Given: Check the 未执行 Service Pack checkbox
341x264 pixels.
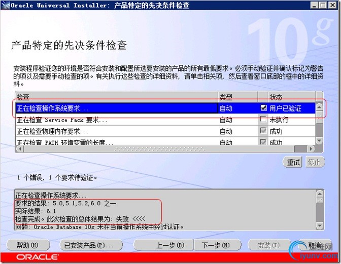Looking at the screenshot, I should [x=263, y=119].
